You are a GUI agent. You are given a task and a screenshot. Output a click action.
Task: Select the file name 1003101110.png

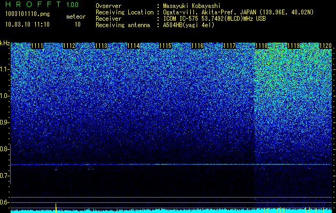point(27,14)
